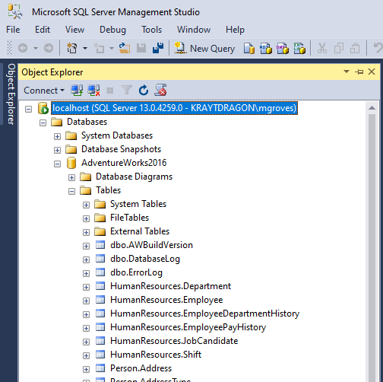
Task: Open the Help menu
Action: [x=235, y=30]
